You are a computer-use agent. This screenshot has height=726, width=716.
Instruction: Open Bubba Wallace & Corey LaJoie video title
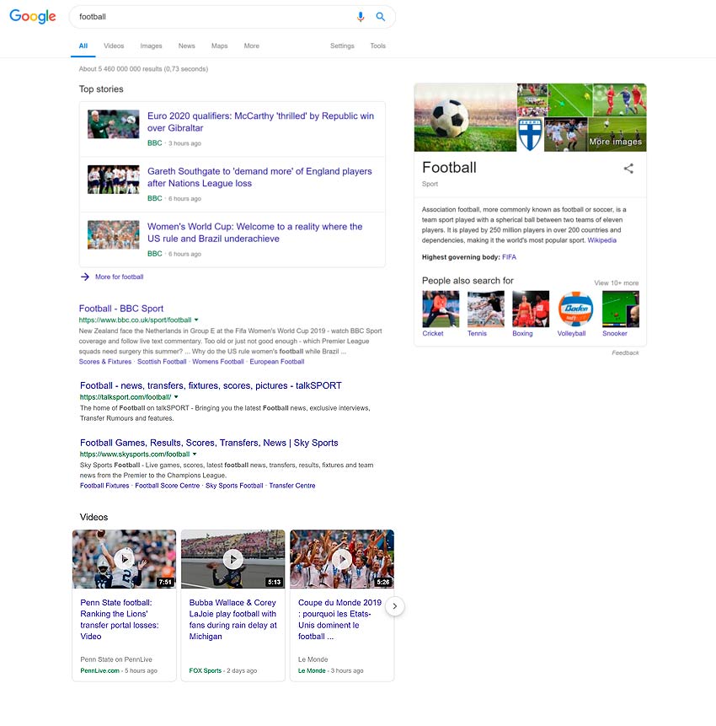pos(233,620)
